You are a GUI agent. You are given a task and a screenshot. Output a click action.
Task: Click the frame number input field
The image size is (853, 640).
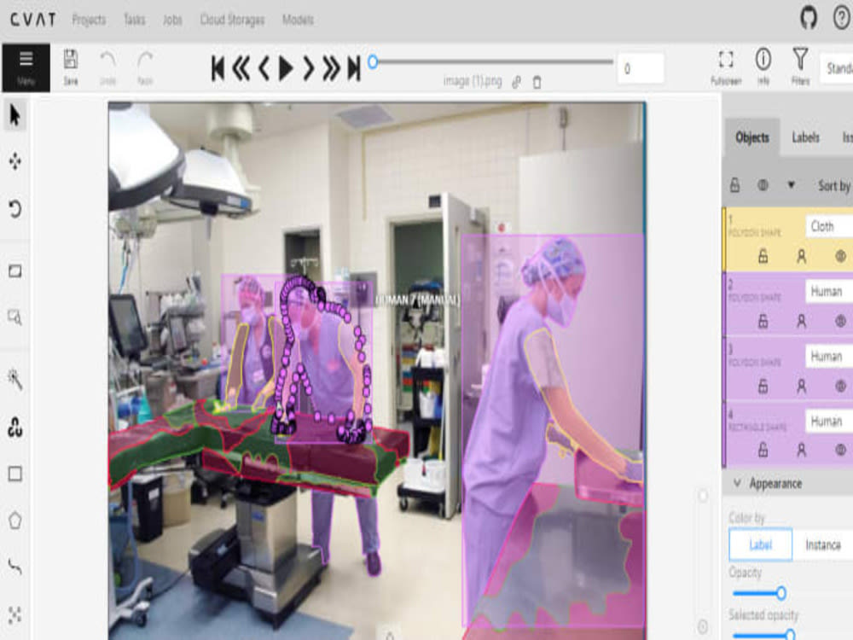tap(641, 68)
